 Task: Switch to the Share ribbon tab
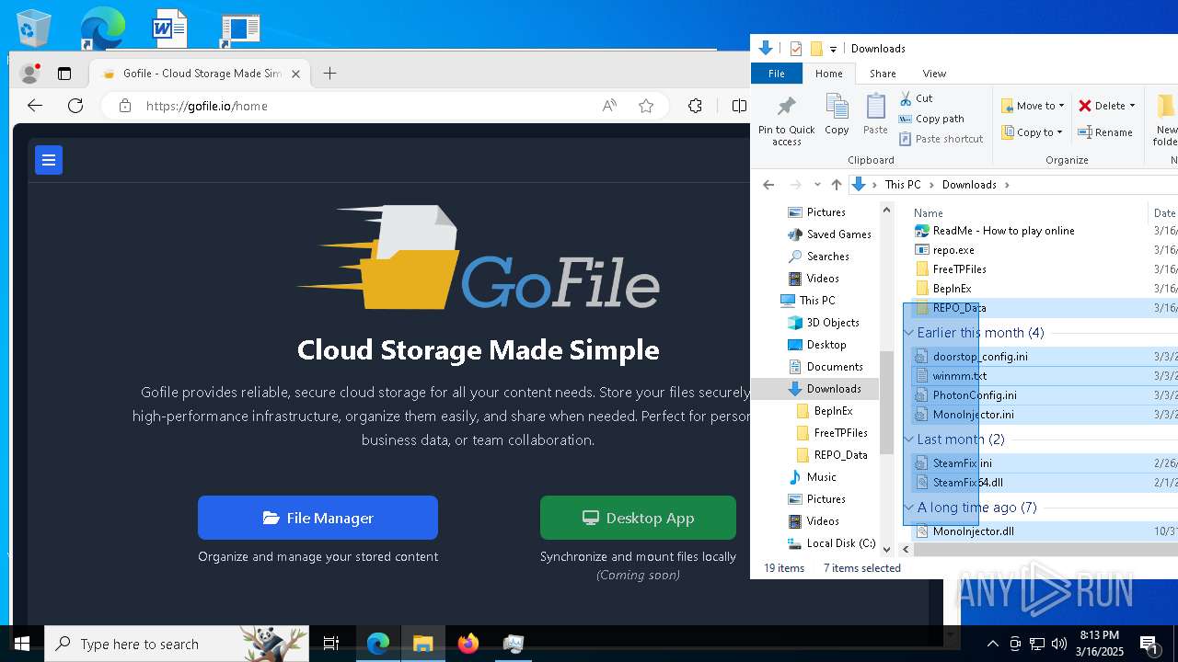click(882, 74)
